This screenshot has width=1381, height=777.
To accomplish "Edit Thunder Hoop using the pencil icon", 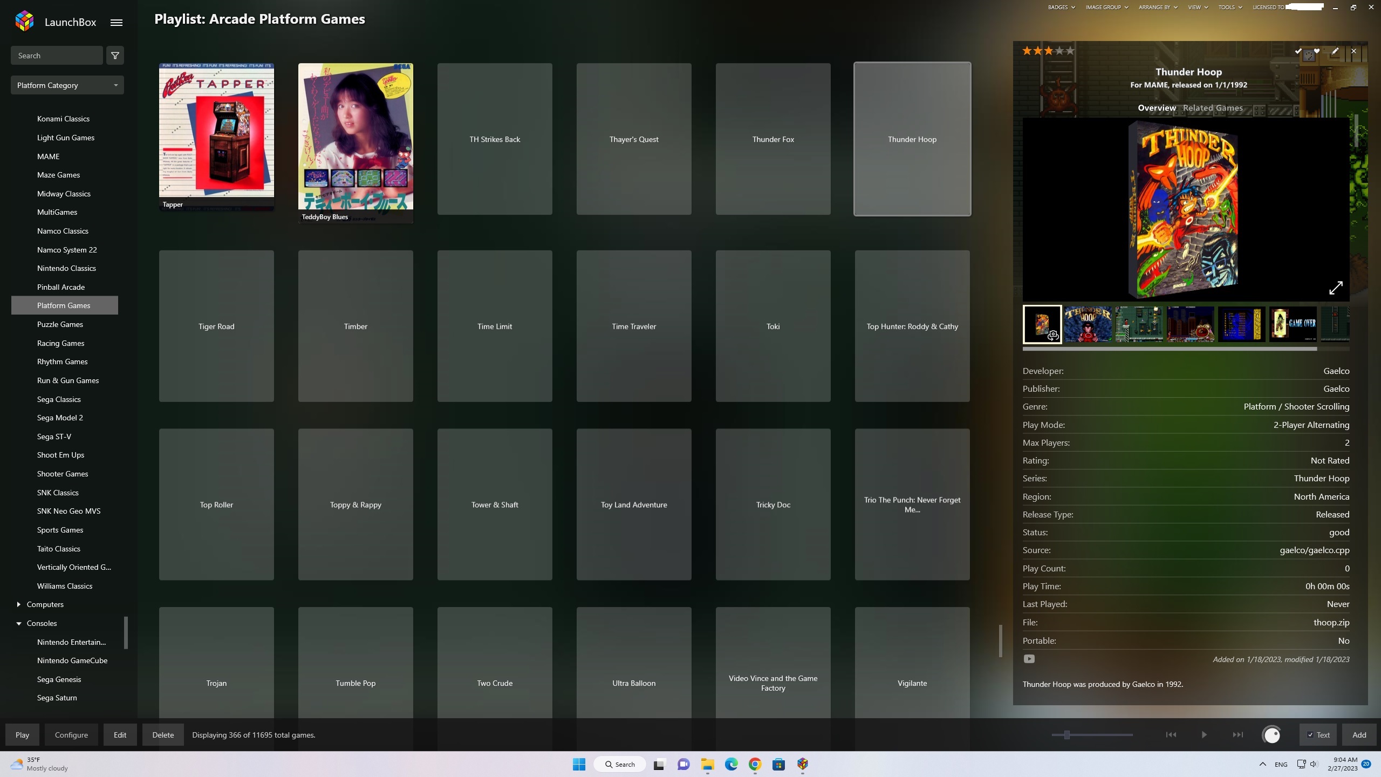I will pyautogui.click(x=1335, y=51).
